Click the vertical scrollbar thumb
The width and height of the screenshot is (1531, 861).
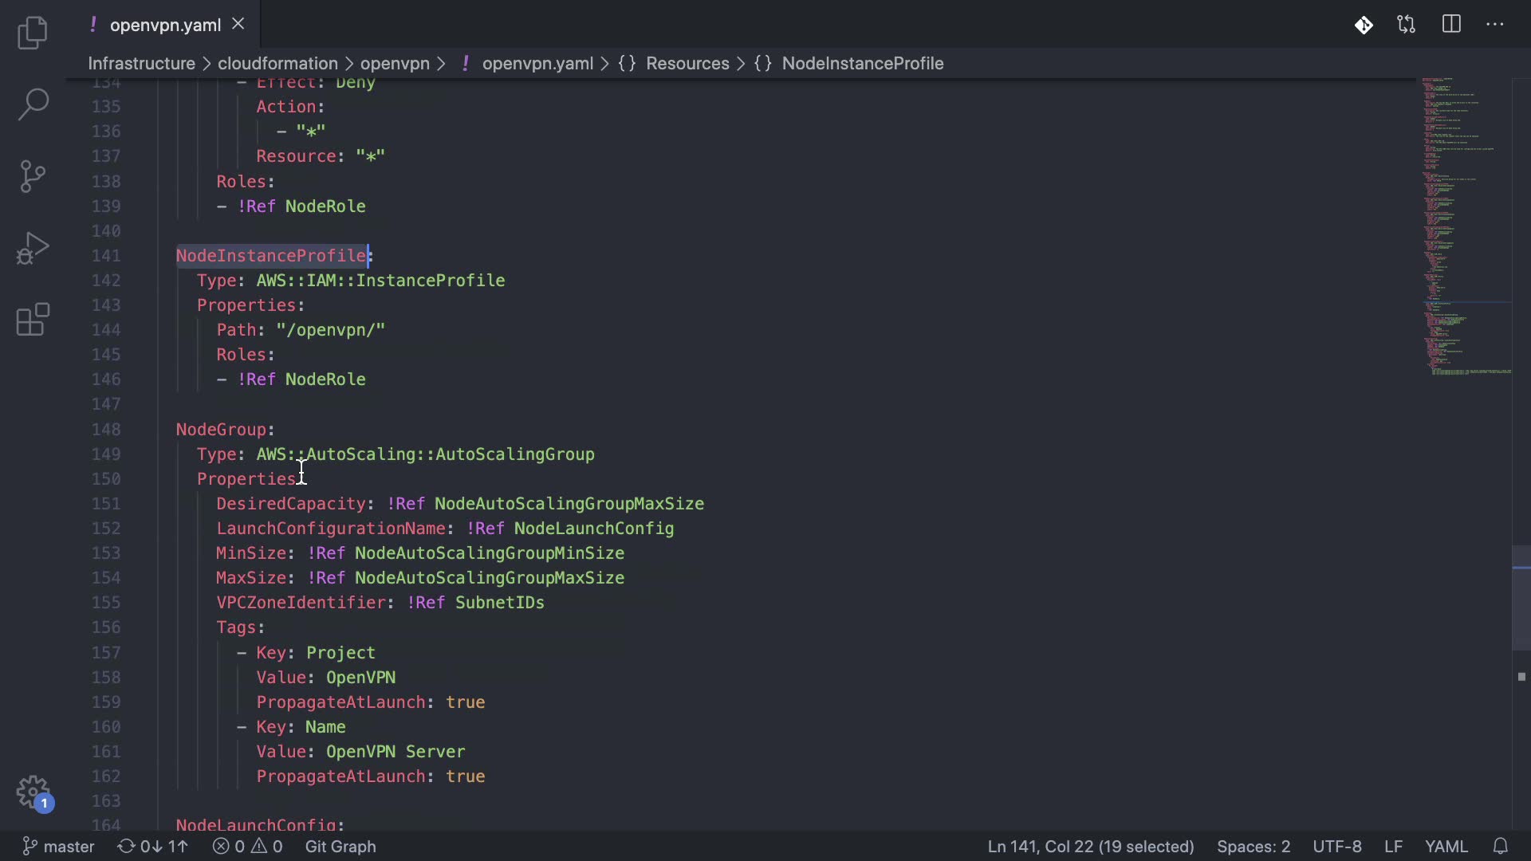pyautogui.click(x=1521, y=598)
